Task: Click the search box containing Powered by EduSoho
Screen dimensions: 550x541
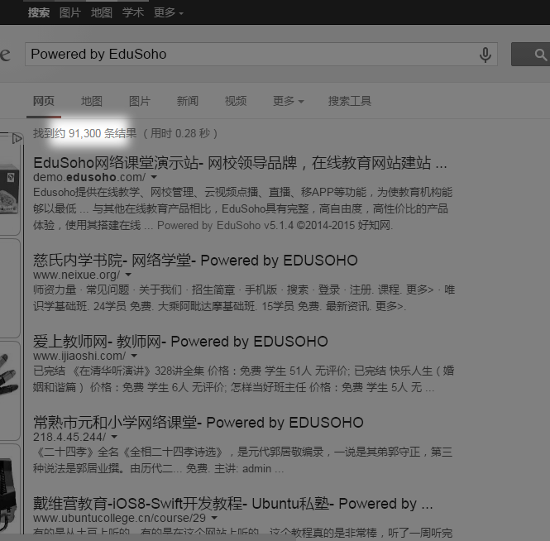Action: pos(261,55)
